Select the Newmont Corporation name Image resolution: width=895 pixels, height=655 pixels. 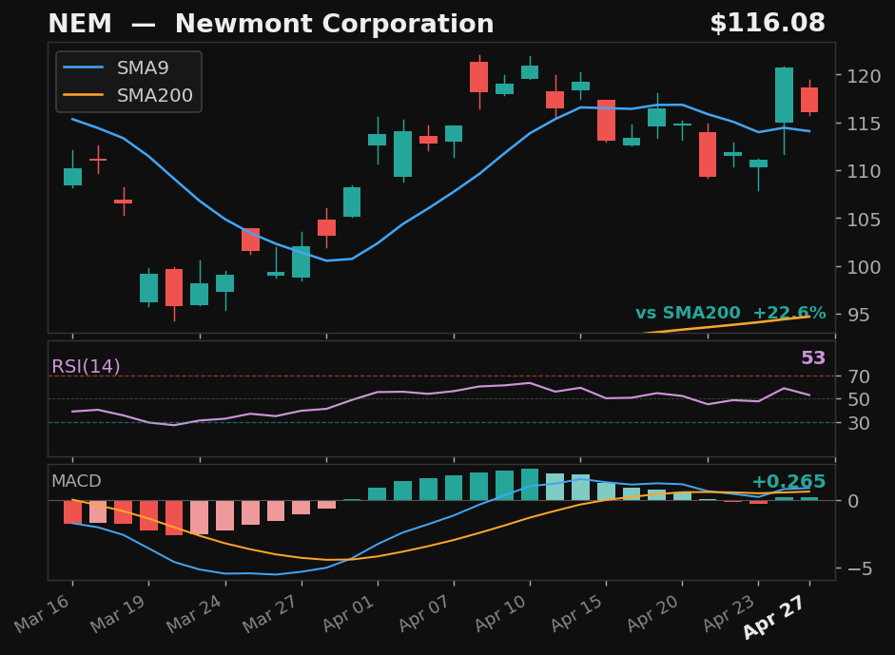pos(339,23)
